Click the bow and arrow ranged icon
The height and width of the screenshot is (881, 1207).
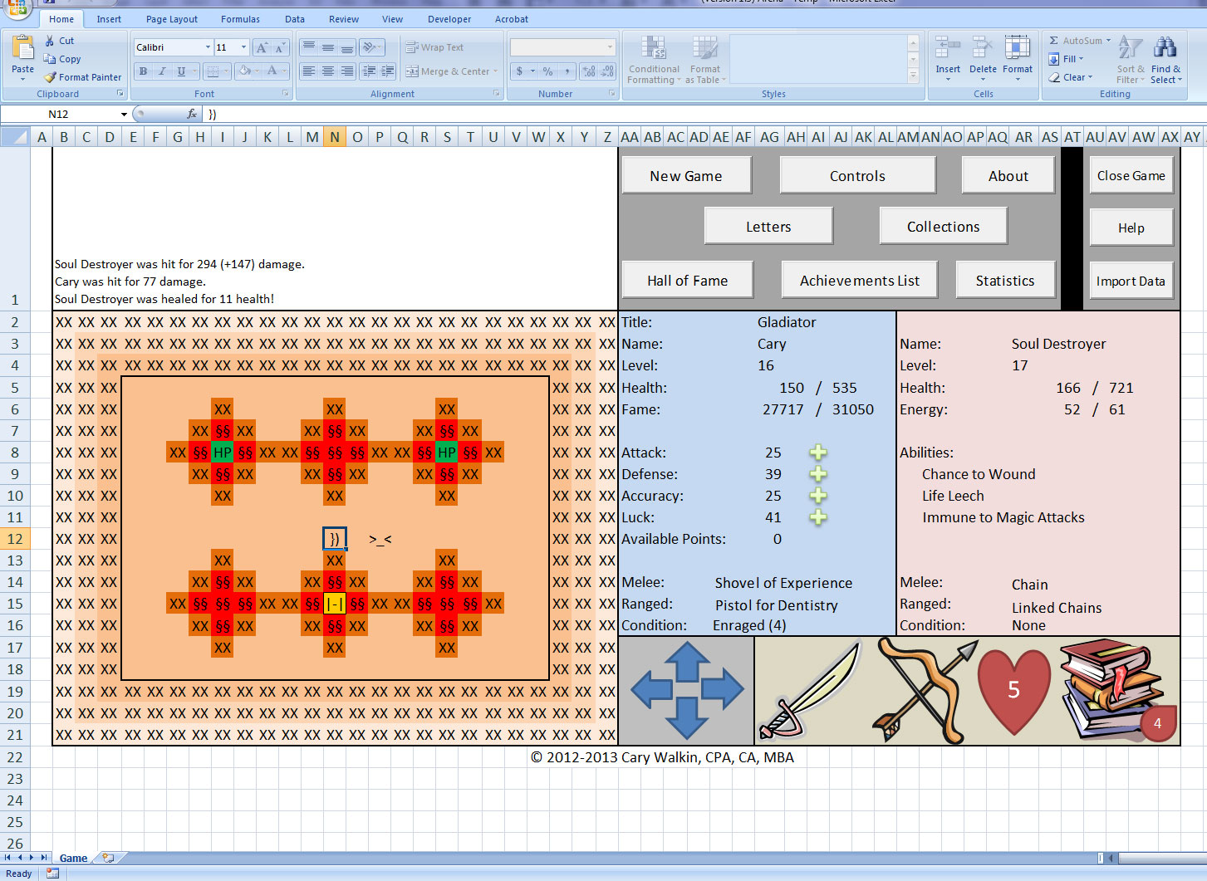click(922, 691)
